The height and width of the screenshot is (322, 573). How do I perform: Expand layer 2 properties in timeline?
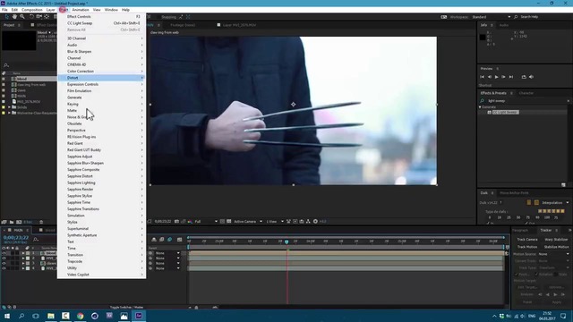[23, 258]
